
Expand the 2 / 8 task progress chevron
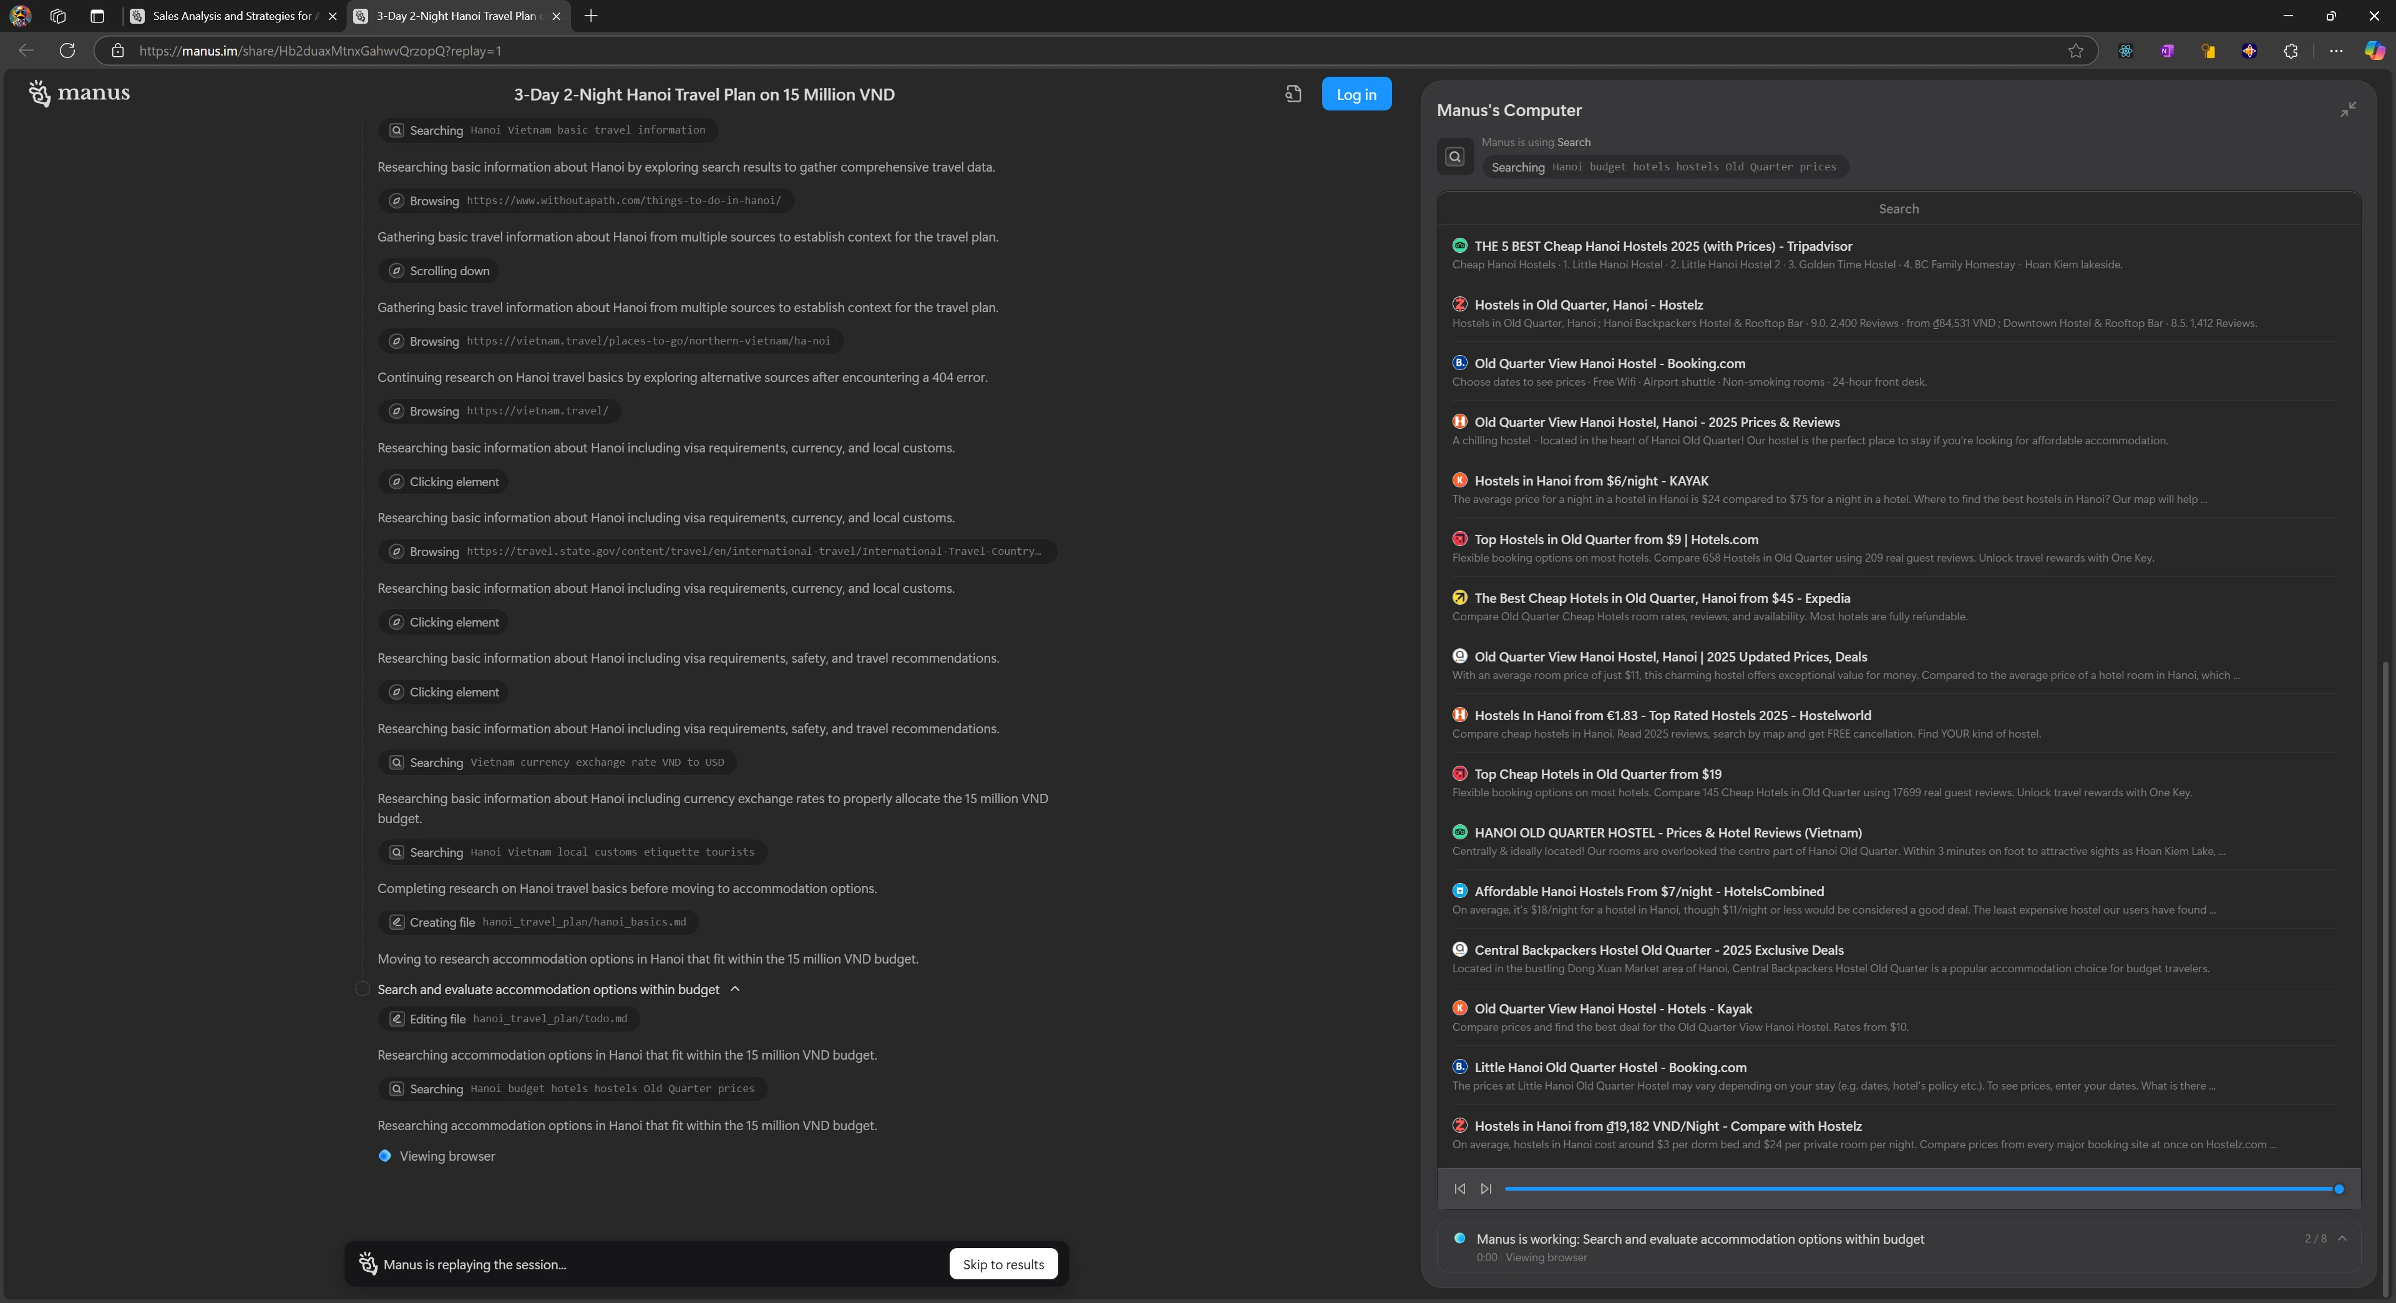point(2342,1239)
